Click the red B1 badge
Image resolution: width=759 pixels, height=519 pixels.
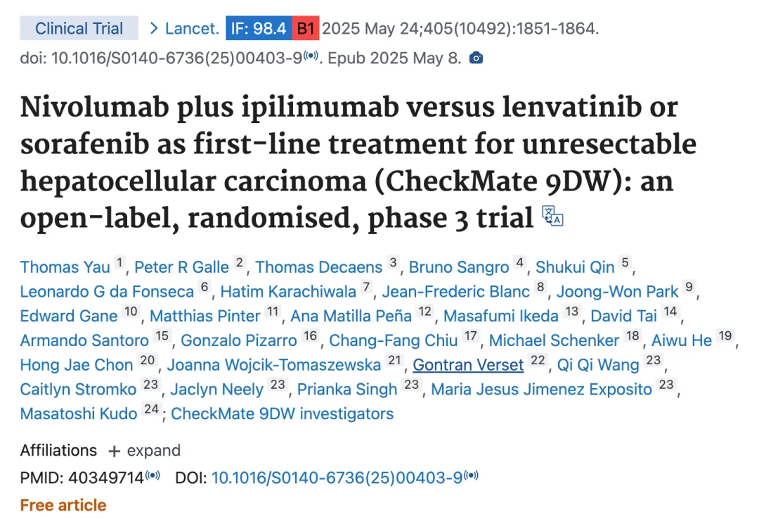pos(306,28)
